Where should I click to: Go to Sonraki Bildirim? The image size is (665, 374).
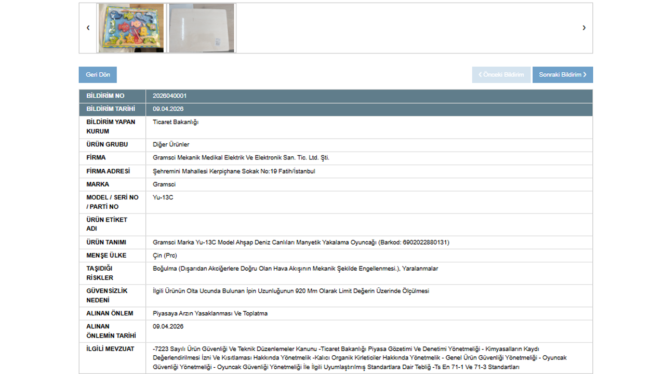(x=562, y=75)
